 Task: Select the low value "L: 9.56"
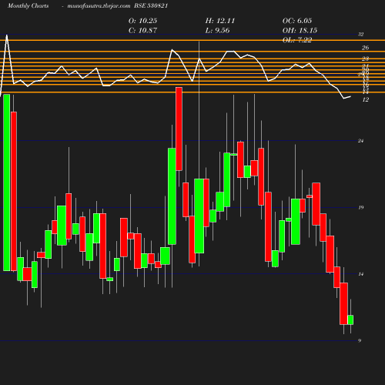tap(217, 30)
